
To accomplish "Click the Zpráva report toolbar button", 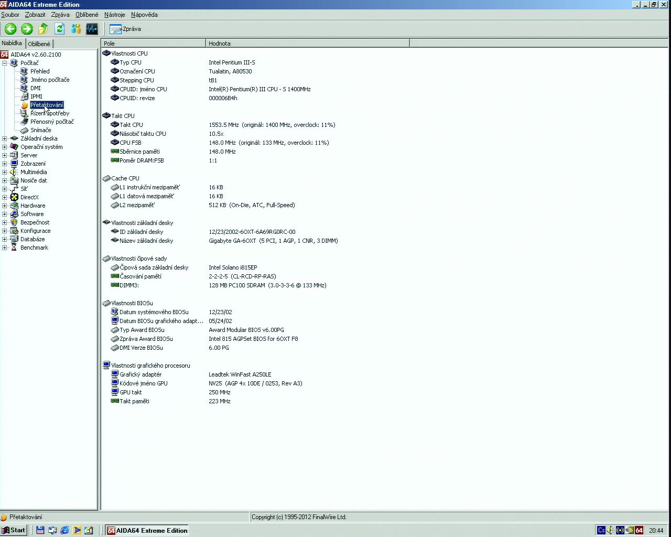I will tap(125, 29).
